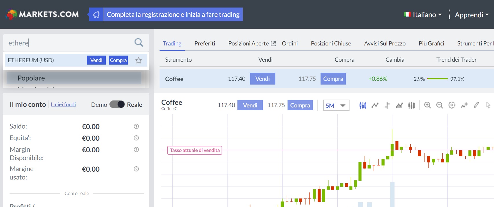Screen dimensions: 494x207
Task: Select area chart type icon
Action: 399,105
